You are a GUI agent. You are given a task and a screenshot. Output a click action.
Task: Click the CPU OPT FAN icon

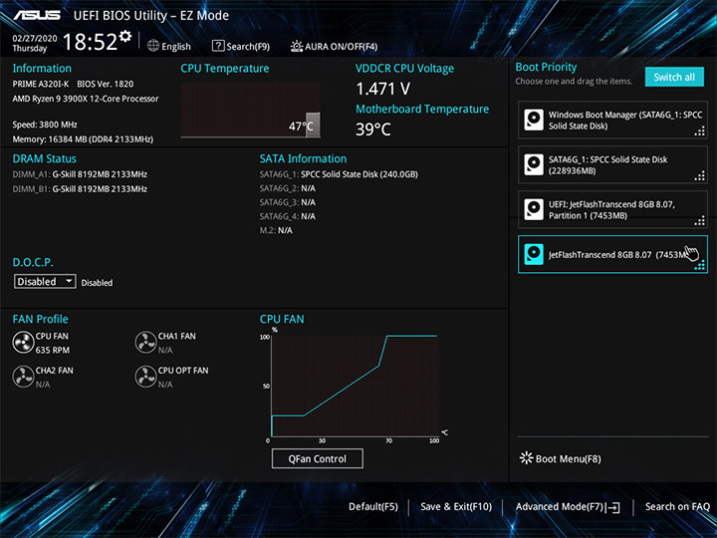tap(145, 377)
